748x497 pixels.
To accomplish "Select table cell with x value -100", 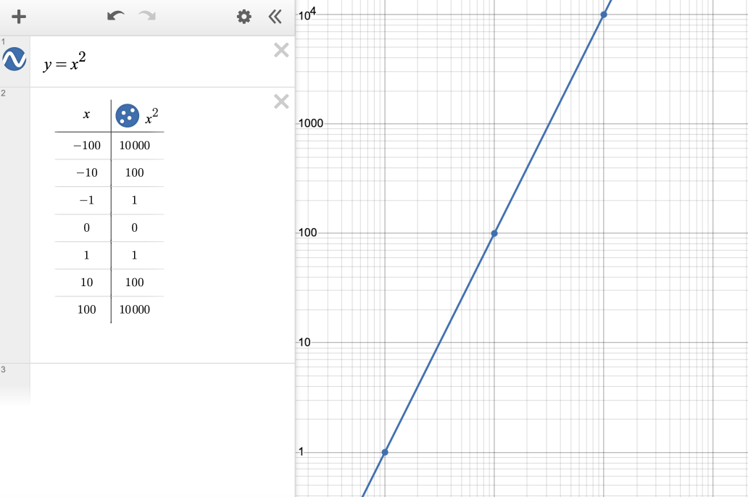I will (x=86, y=146).
